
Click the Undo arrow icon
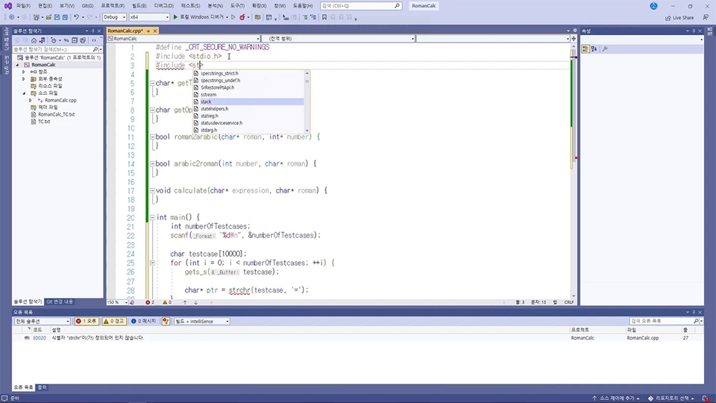(x=76, y=17)
